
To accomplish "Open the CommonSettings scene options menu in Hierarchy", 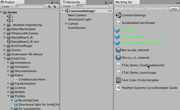I will [x=110, y=11].
